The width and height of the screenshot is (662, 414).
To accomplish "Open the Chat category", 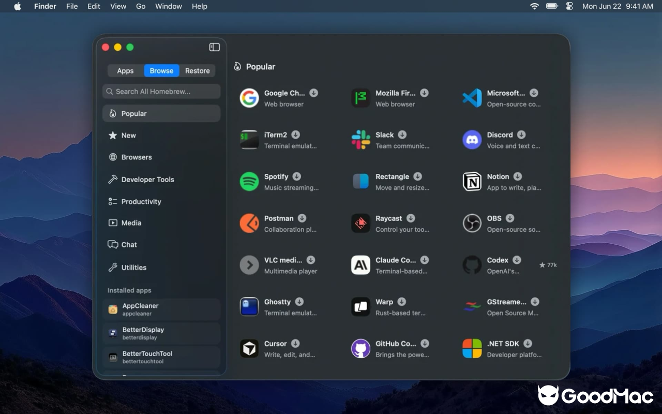I will pyautogui.click(x=161, y=244).
